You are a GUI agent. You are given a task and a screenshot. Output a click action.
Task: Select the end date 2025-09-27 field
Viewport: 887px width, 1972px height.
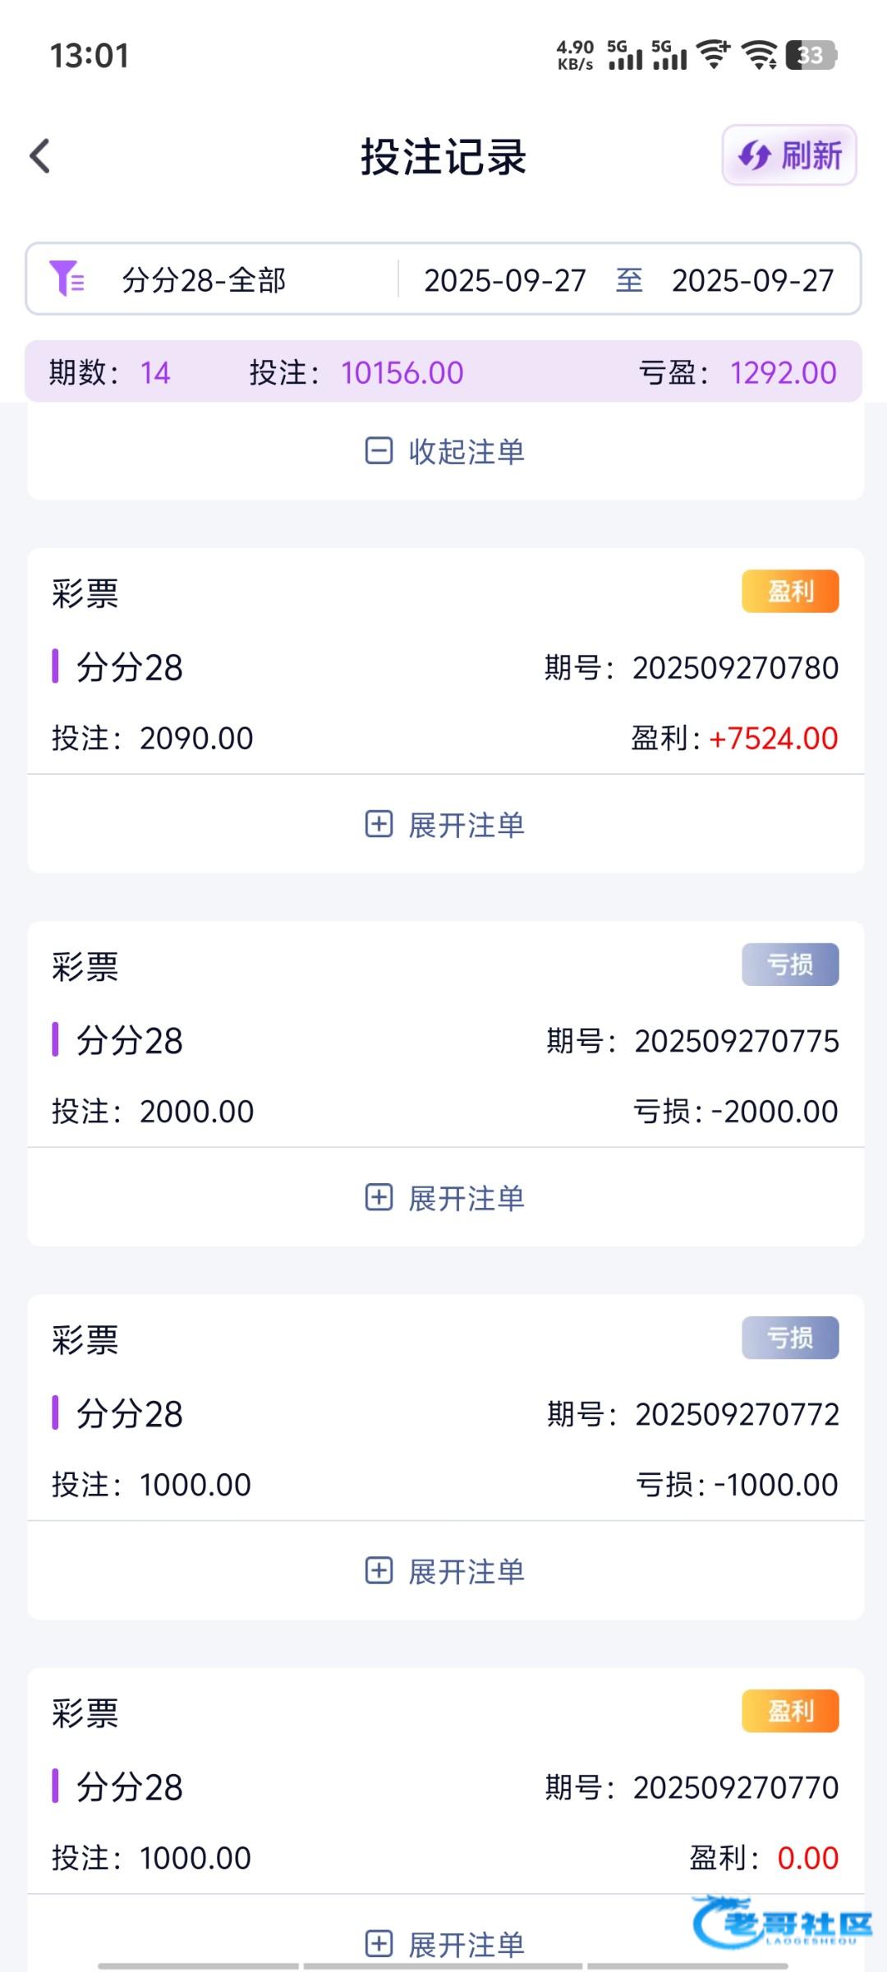coord(752,280)
